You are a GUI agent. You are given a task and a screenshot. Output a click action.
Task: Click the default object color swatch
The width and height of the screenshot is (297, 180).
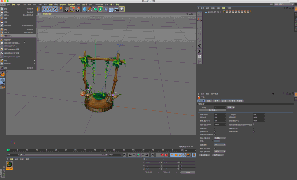point(217,141)
